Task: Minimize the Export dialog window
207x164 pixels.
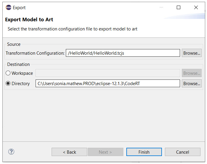Action: click(161, 7)
